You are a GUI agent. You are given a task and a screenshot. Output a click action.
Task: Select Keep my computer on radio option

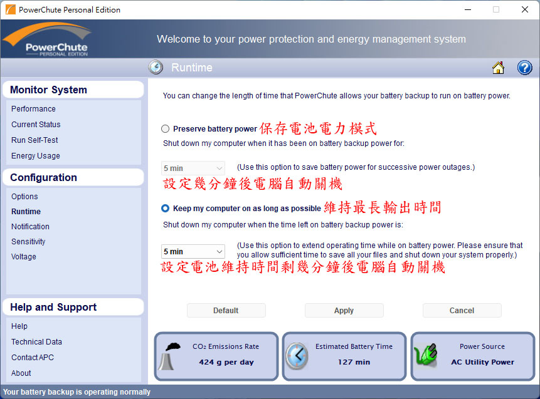(x=166, y=209)
